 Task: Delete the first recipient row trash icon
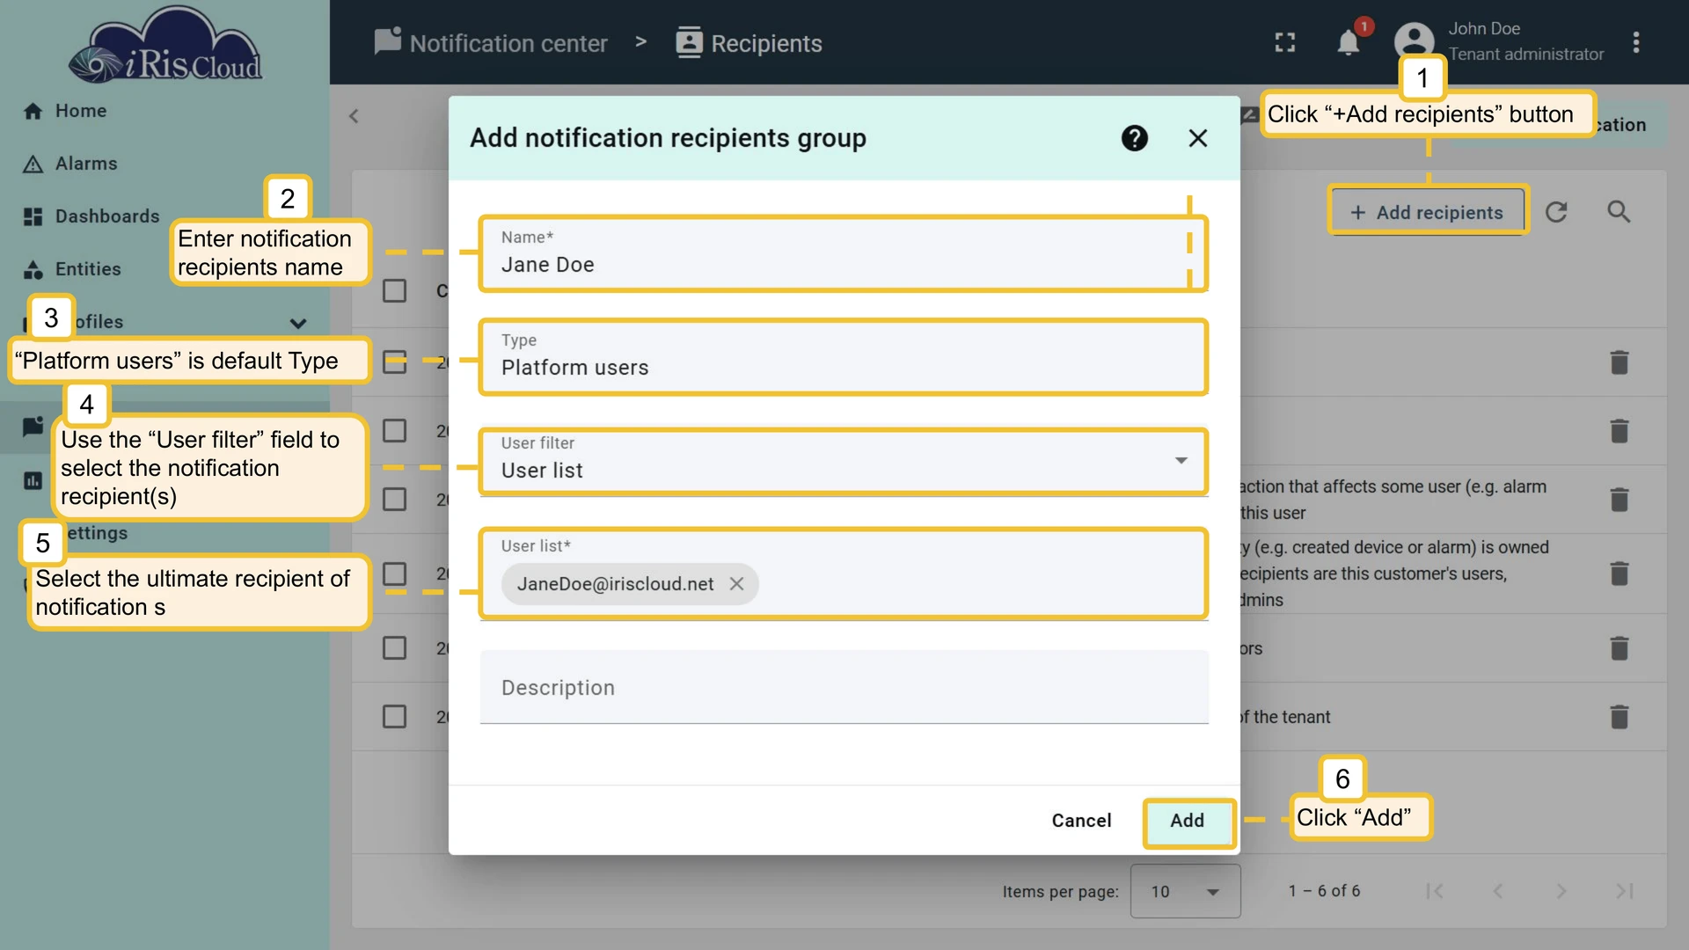tap(1620, 362)
